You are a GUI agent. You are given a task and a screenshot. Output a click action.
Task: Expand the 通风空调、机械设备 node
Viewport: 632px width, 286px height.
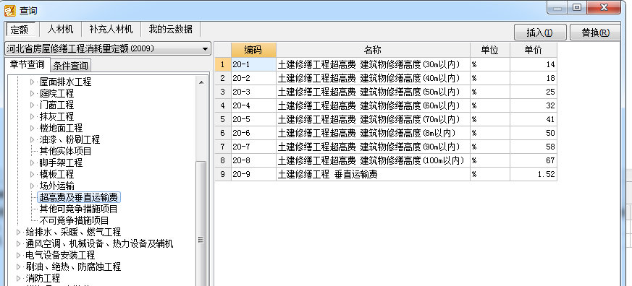[x=19, y=244]
